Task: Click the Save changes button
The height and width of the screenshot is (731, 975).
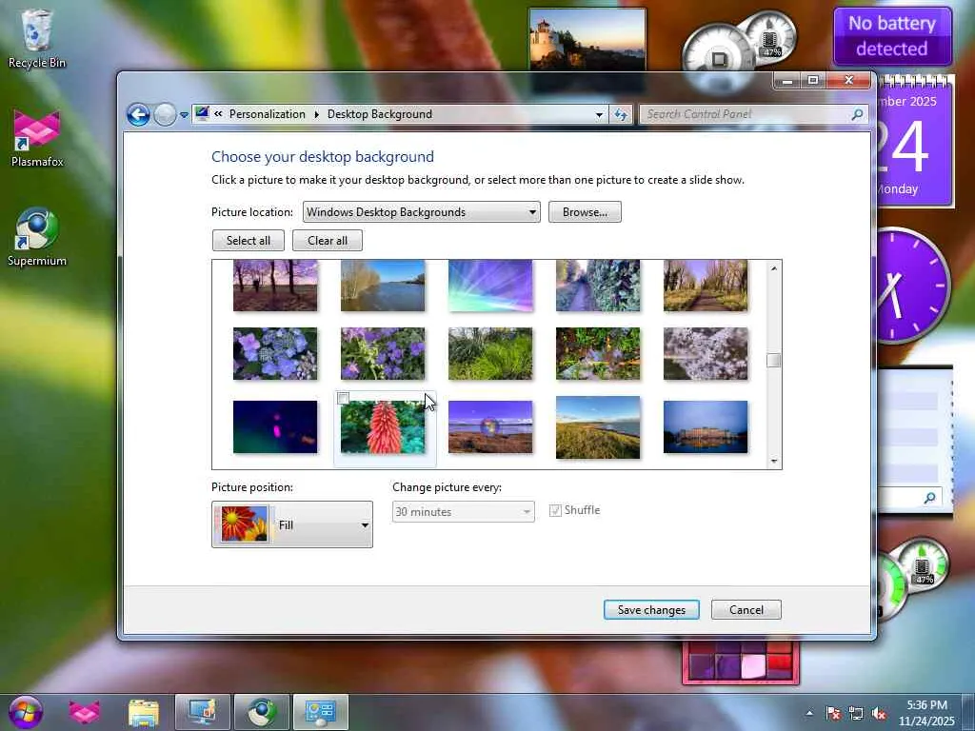Action: [x=651, y=610]
